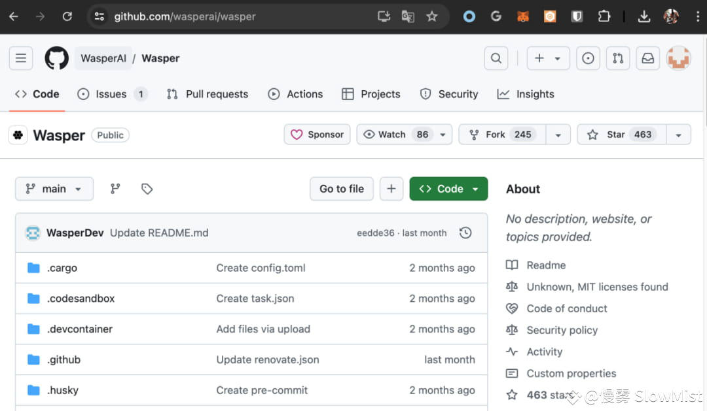Viewport: 707px width, 411px height.
Task: Switch to the Pull requests tab
Action: [208, 94]
